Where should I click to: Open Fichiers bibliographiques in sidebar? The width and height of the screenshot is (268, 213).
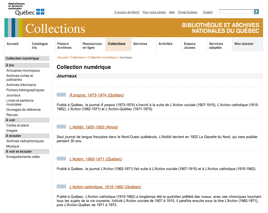25,90
